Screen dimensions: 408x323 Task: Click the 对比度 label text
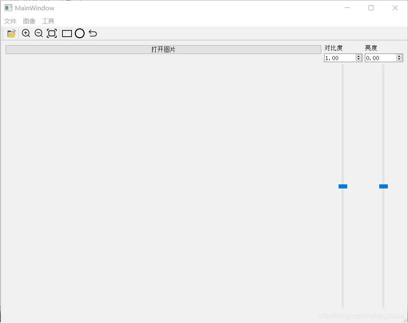[333, 48]
